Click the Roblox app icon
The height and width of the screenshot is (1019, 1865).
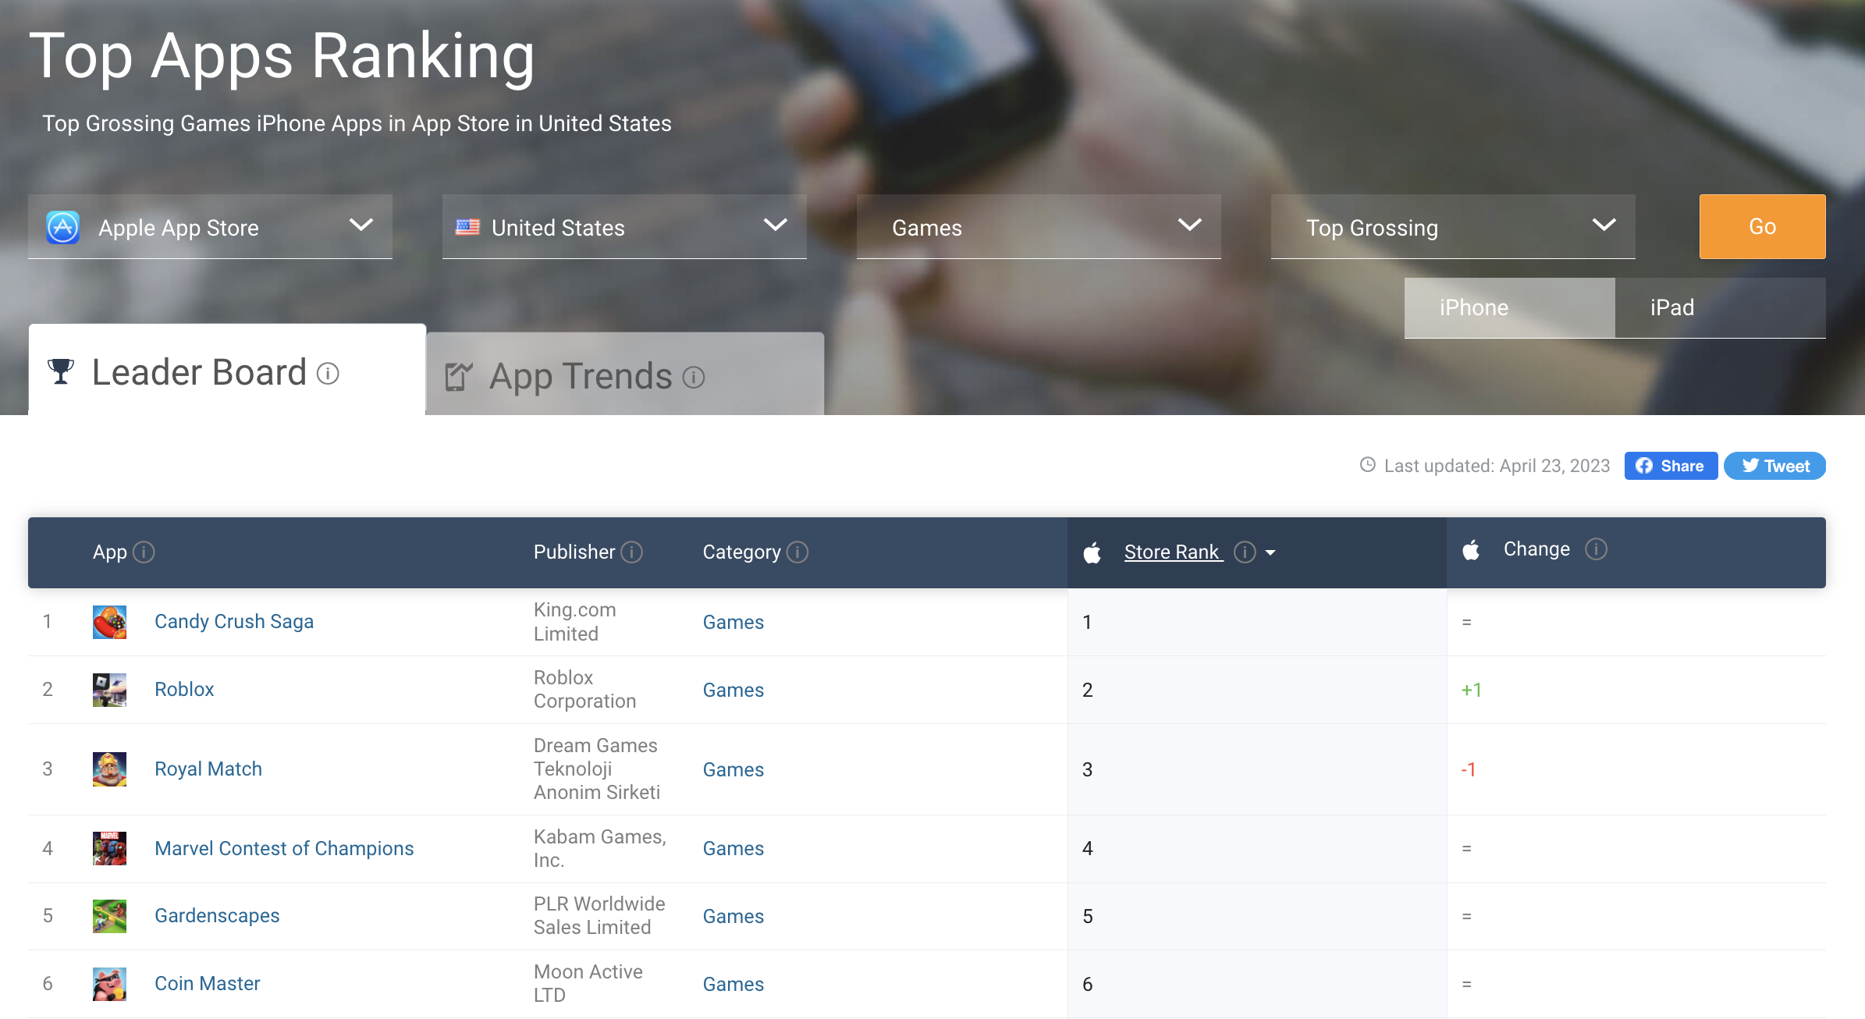pyautogui.click(x=109, y=690)
